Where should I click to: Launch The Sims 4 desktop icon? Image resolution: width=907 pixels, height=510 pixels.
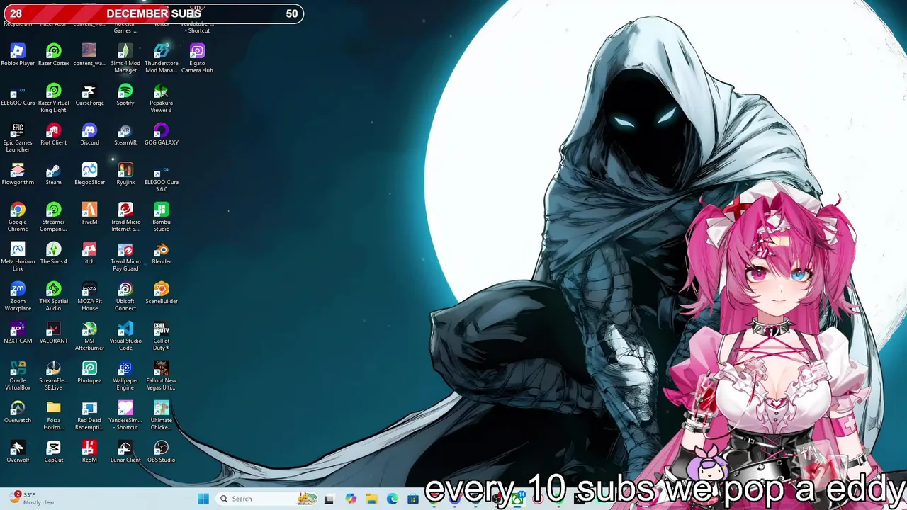54,253
